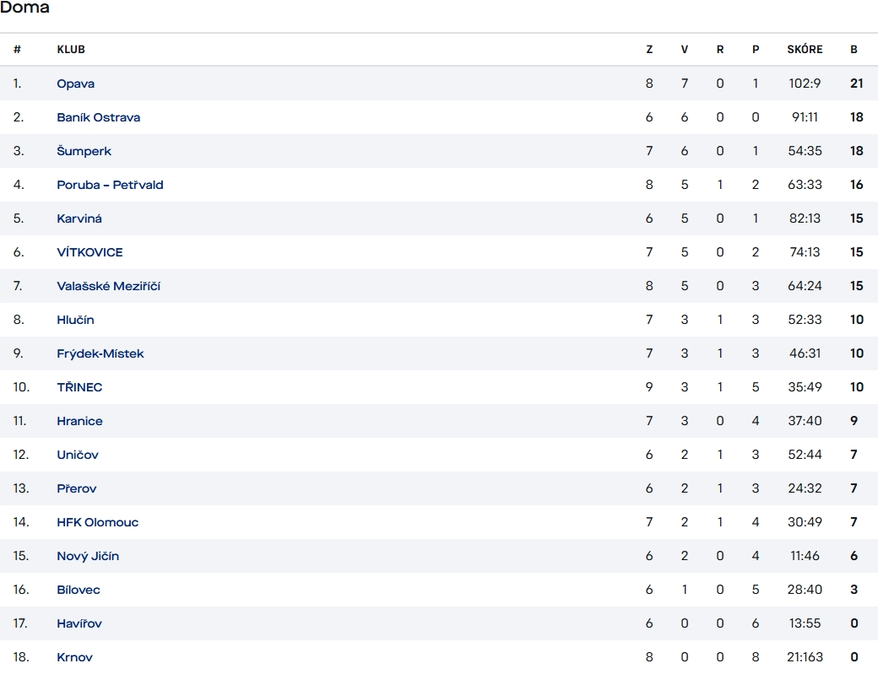This screenshot has height=674, width=878.
Task: Click the Přerov club link
Action: pos(77,488)
